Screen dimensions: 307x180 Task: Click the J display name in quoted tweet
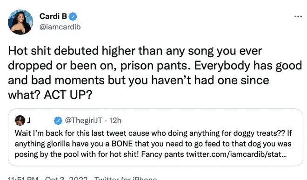(x=28, y=120)
